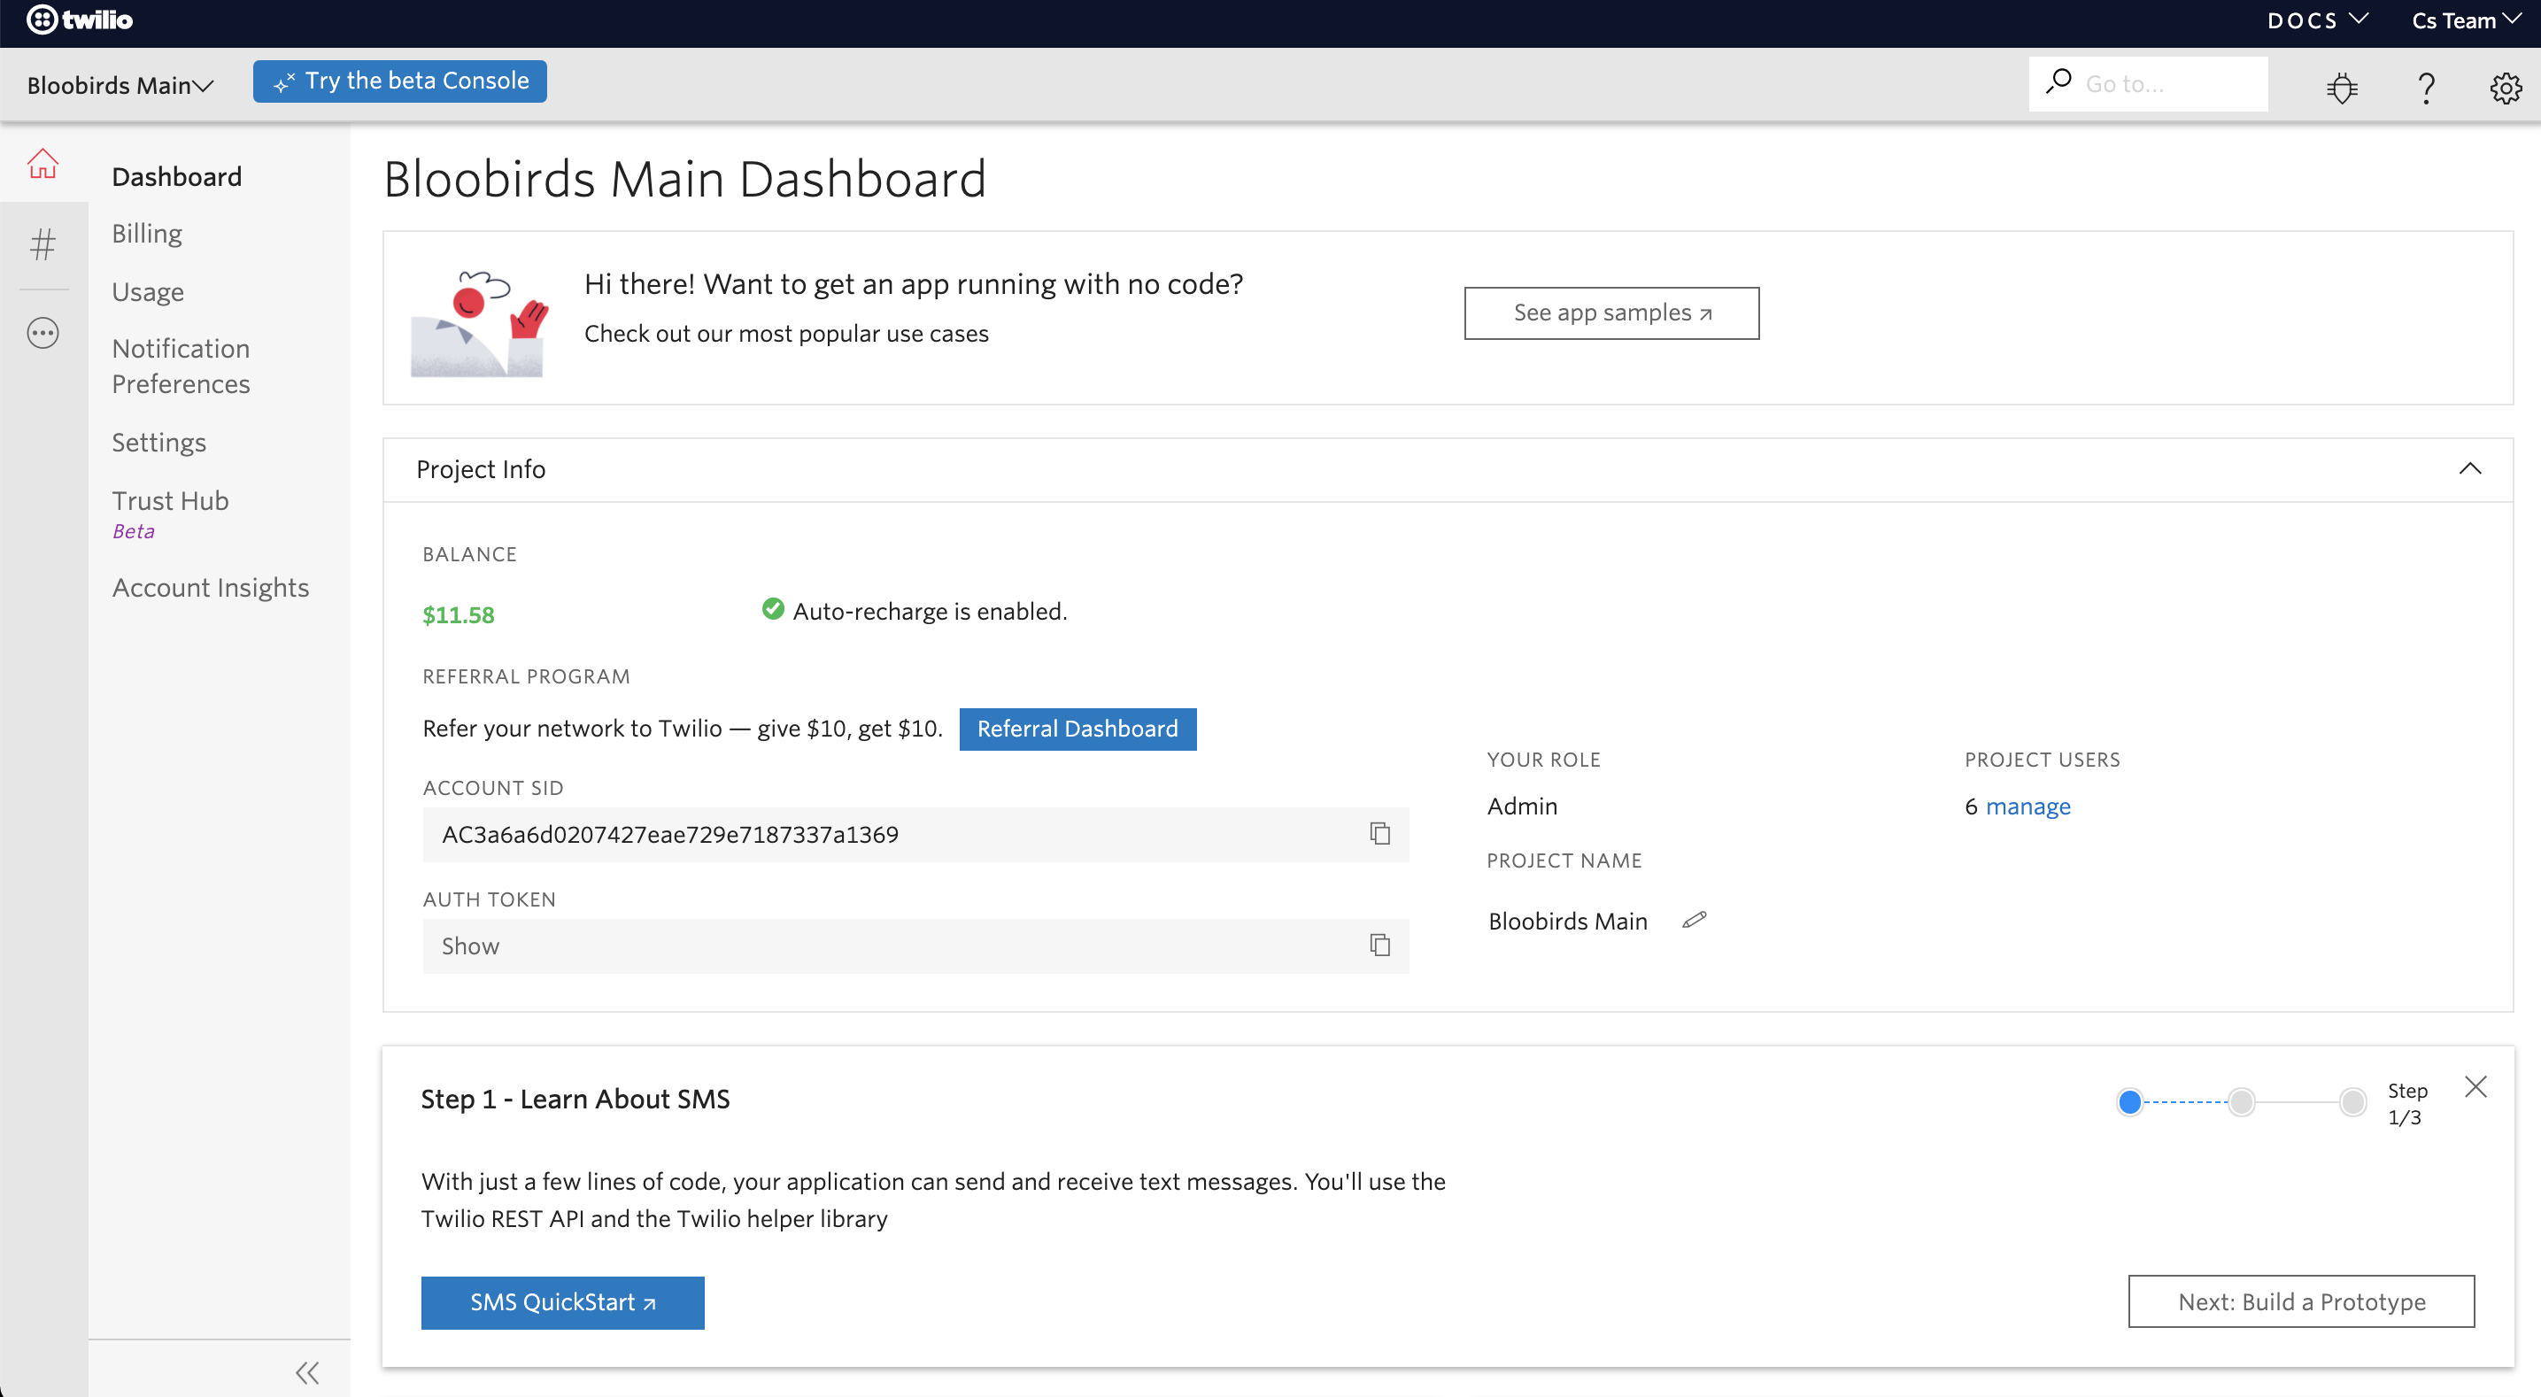This screenshot has width=2541, height=1397.
Task: Open the settings gear icon
Action: 2506,88
